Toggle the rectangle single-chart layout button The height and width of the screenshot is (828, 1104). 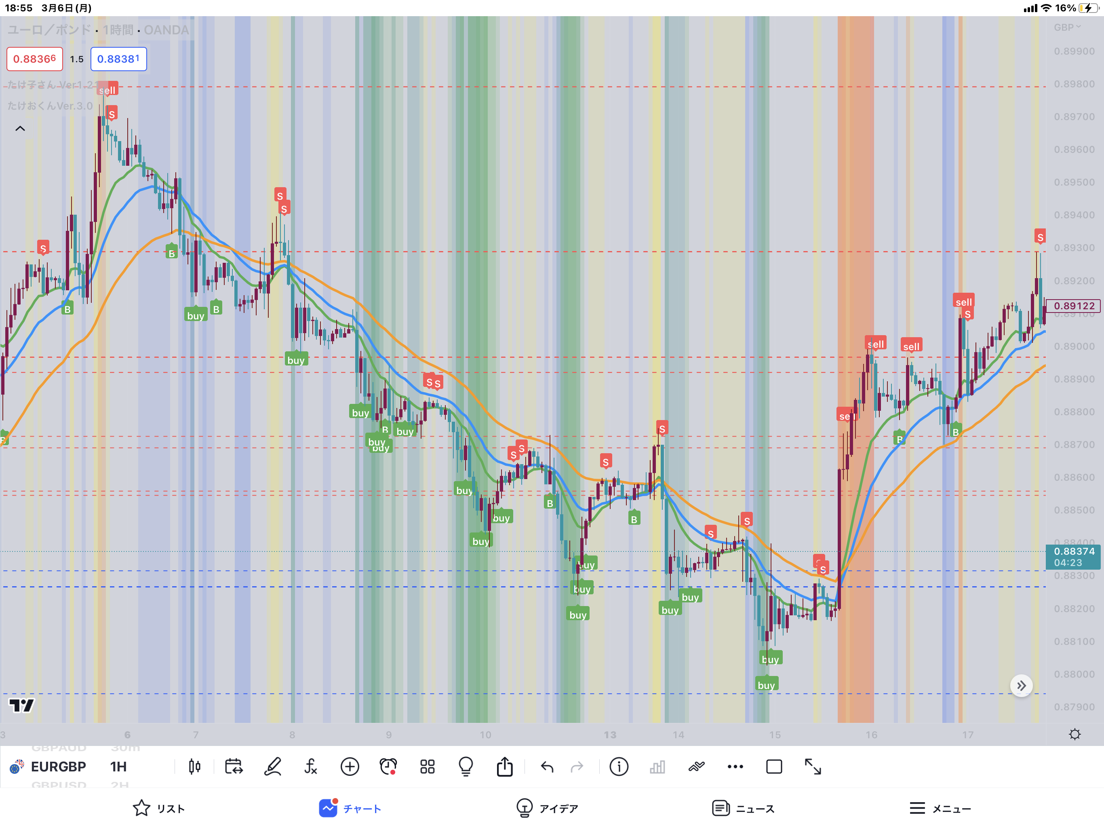[x=773, y=766]
